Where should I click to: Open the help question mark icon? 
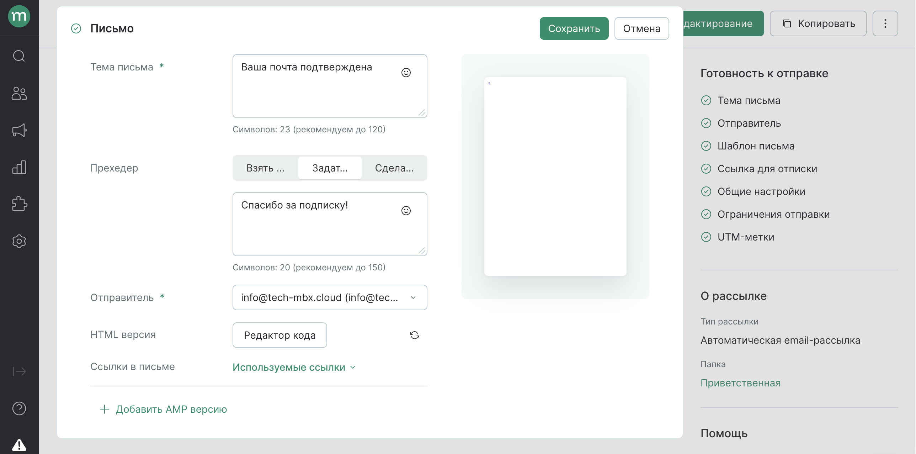coord(19,408)
